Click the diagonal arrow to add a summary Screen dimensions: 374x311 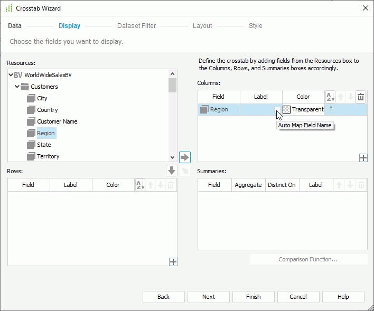(x=185, y=171)
